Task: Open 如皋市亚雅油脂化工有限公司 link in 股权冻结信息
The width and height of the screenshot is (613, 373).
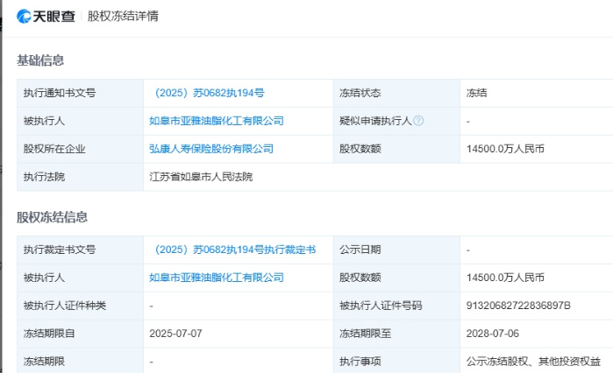Action: coord(217,278)
